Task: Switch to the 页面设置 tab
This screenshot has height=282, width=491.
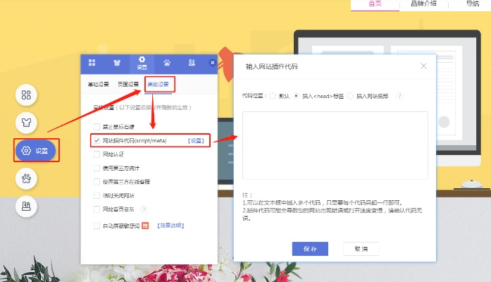Action: coord(128,85)
